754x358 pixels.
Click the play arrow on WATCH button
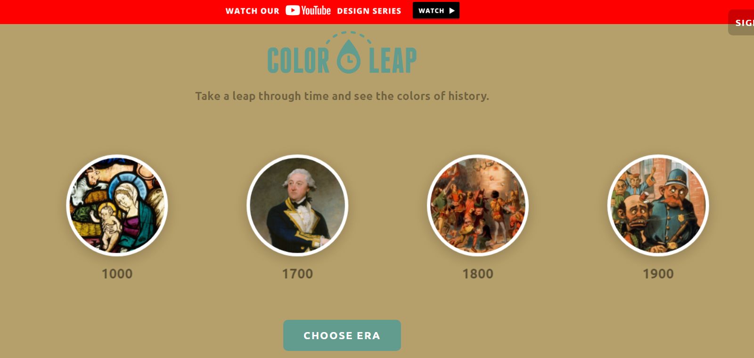click(451, 10)
